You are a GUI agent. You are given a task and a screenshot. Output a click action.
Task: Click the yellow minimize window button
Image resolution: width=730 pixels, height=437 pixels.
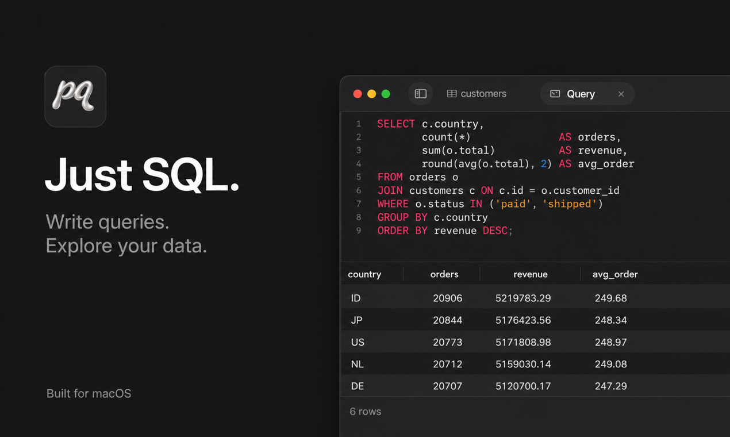click(372, 94)
